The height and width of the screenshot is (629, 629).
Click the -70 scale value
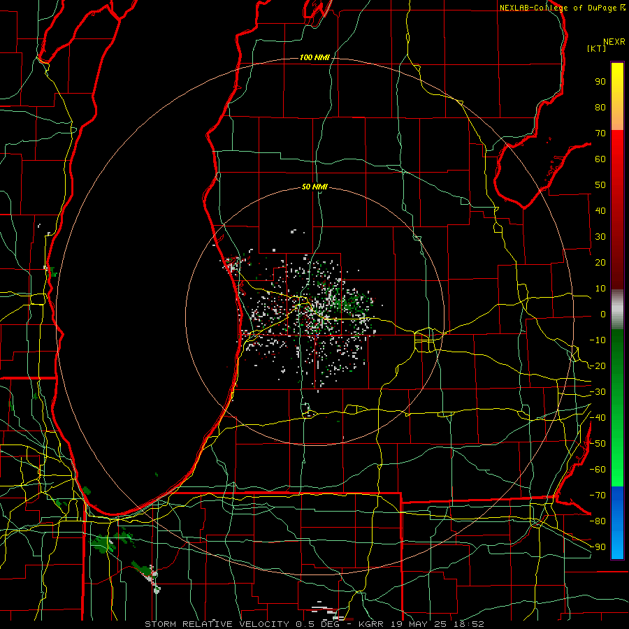(598, 496)
